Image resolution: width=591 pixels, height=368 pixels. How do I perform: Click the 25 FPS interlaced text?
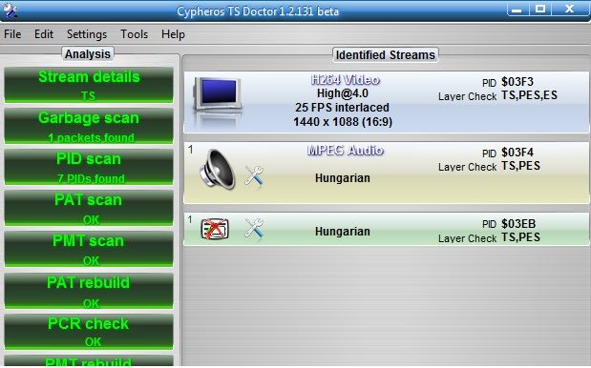coord(342,108)
